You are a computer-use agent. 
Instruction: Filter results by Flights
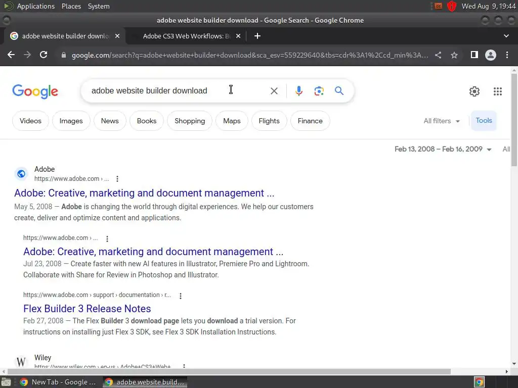(269, 121)
